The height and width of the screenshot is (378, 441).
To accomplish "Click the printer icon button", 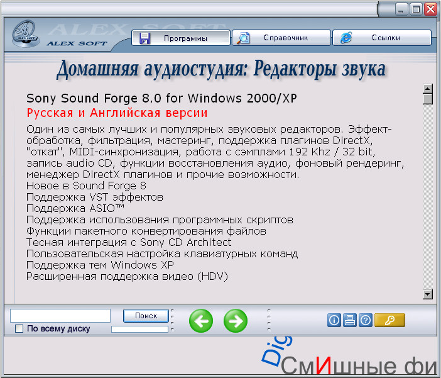I will point(350,320).
